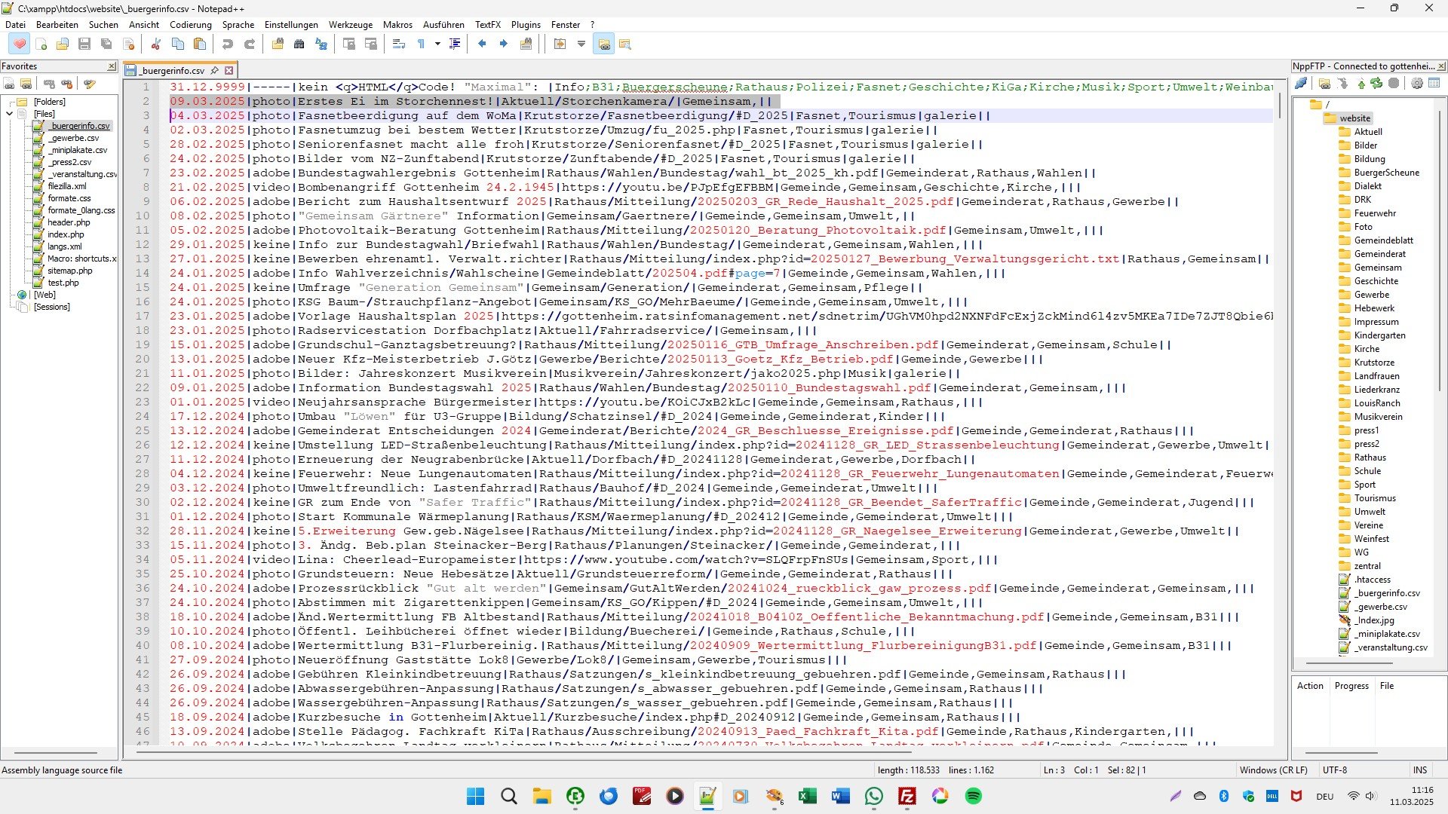Click the NppFTP connect/disconnect icon
The height and width of the screenshot is (814, 1448).
(1301, 84)
